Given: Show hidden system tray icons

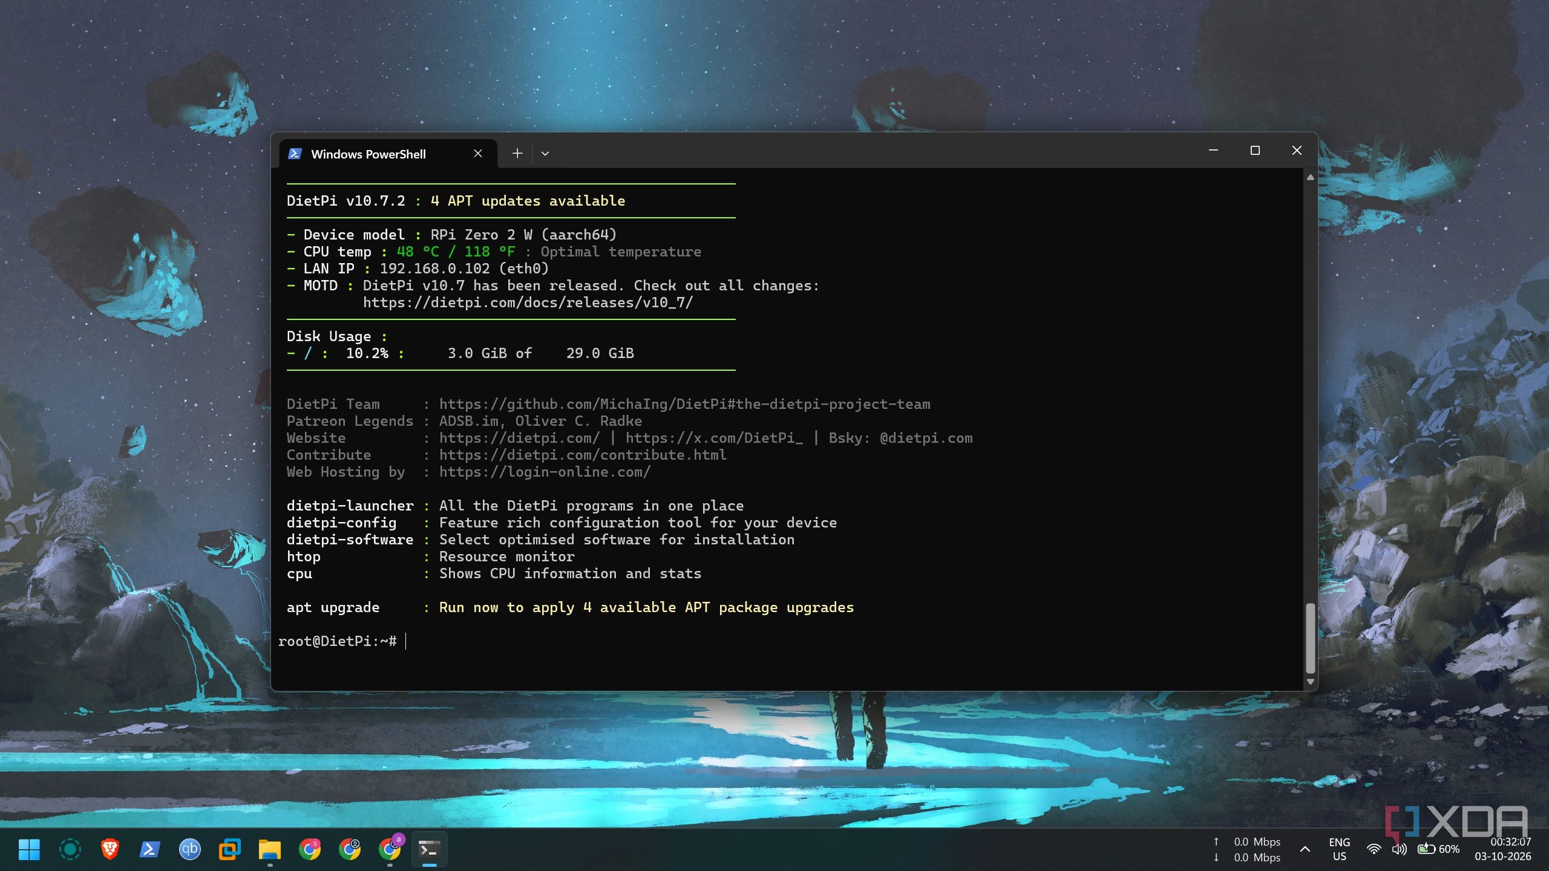Looking at the screenshot, I should pyautogui.click(x=1305, y=849).
